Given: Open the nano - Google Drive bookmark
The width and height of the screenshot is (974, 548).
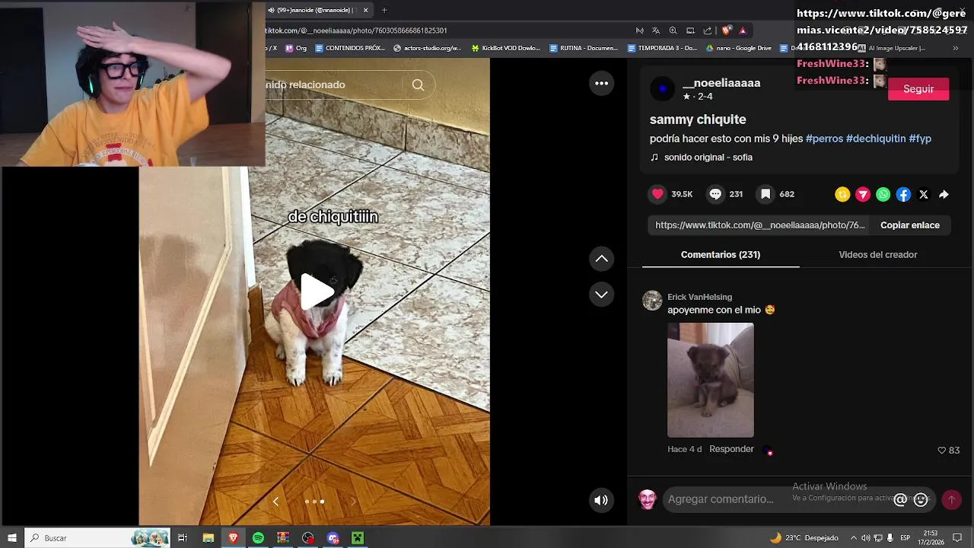Looking at the screenshot, I should coord(739,48).
